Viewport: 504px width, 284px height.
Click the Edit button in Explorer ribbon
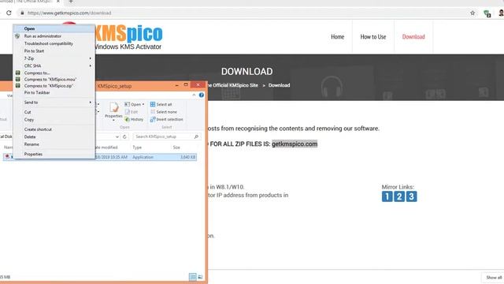tap(132, 112)
